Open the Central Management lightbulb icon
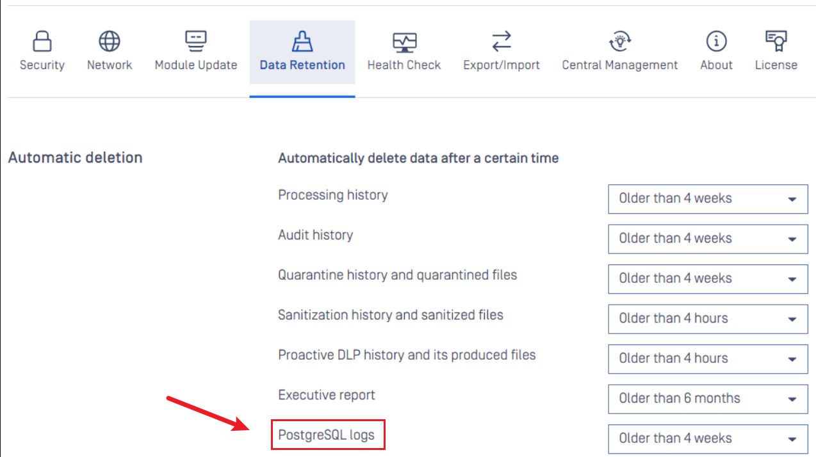 (620, 42)
